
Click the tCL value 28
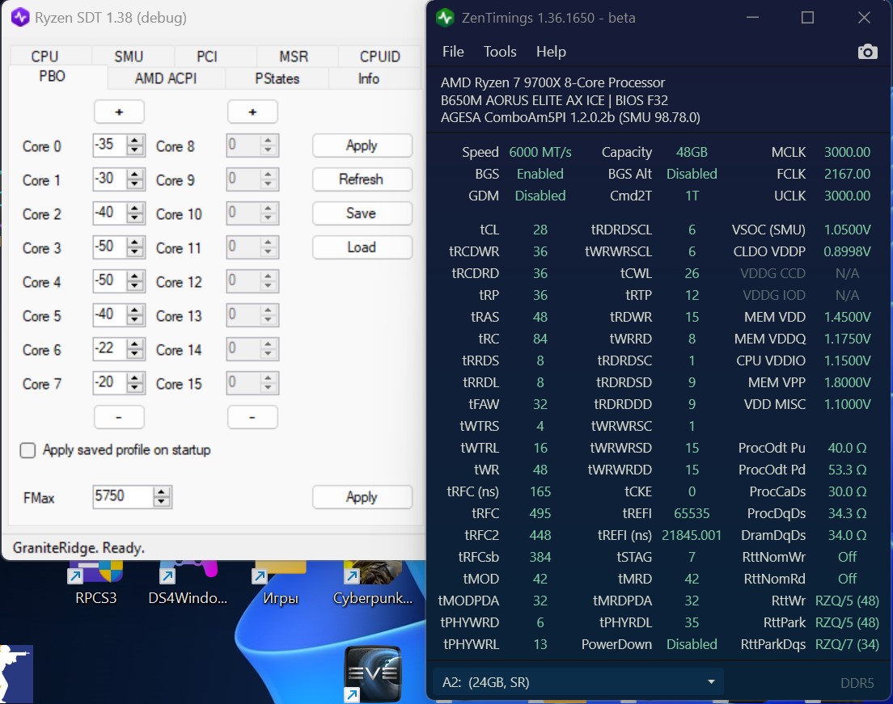pos(540,230)
